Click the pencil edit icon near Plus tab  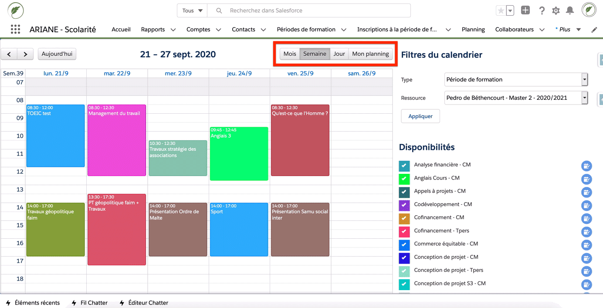[594, 29]
